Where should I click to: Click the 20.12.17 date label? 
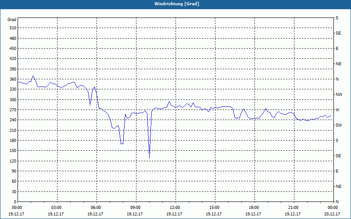point(332,214)
